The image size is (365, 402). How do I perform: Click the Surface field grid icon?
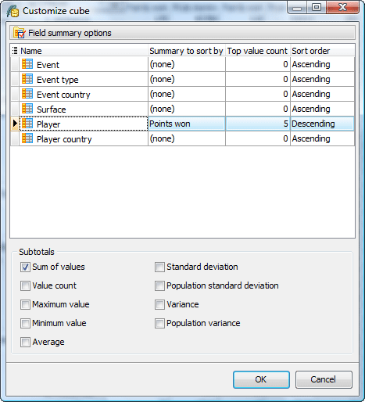click(x=27, y=109)
